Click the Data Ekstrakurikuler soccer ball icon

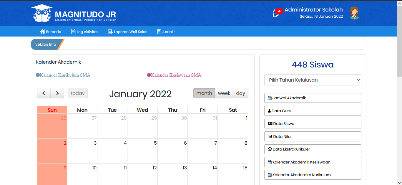(x=270, y=149)
